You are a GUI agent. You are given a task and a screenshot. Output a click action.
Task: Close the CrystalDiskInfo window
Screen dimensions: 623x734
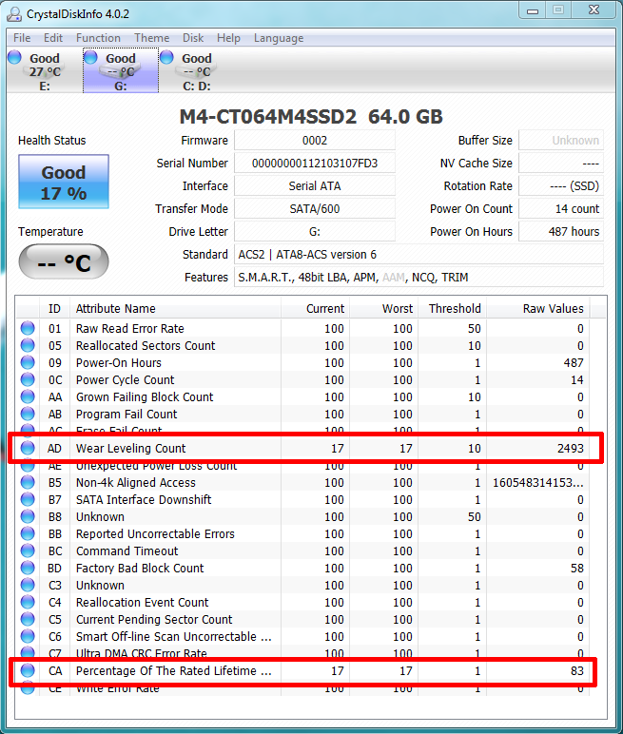point(594,10)
